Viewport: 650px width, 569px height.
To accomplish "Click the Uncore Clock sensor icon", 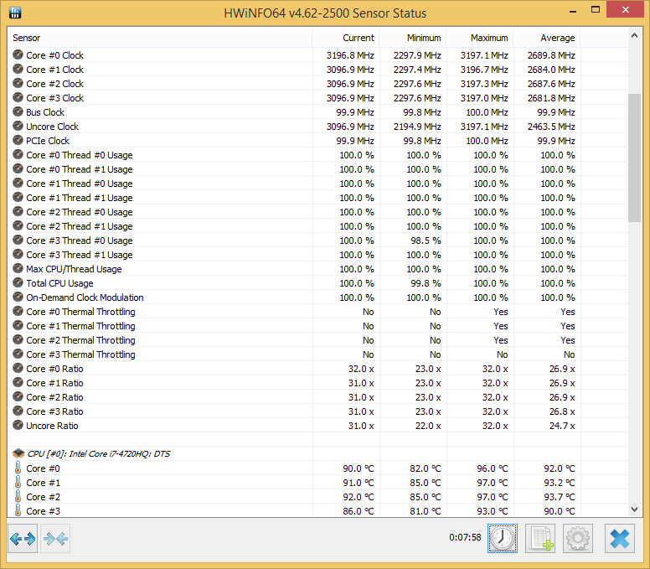I will pos(18,126).
